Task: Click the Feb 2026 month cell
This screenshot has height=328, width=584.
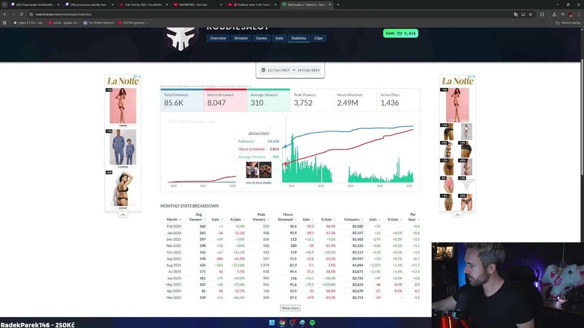Action: (x=174, y=226)
